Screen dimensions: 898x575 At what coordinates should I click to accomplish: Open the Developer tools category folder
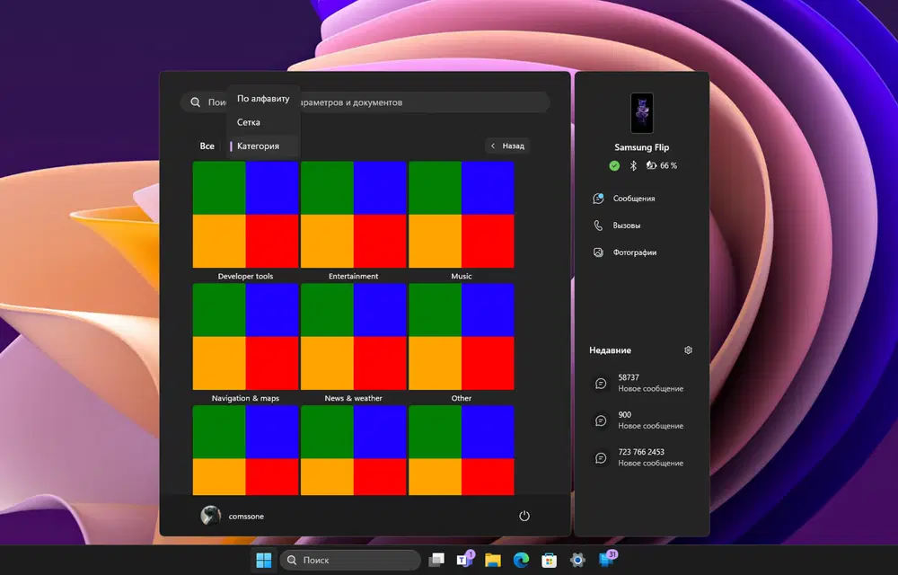pos(246,214)
